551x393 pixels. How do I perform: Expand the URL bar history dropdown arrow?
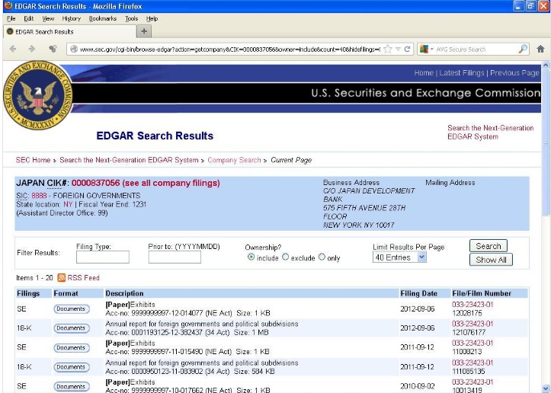click(x=398, y=49)
